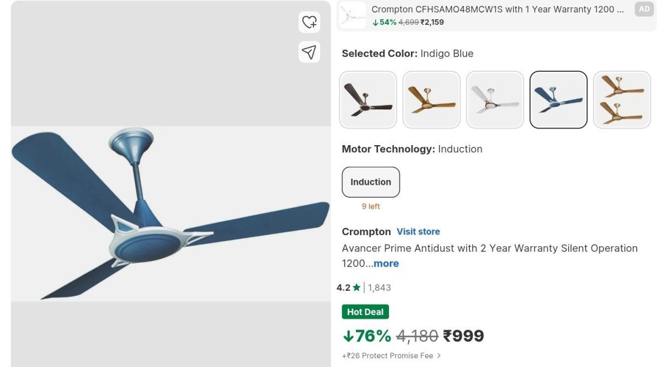The image size is (662, 367).
Task: Click the share arrow icon
Action: (x=309, y=52)
